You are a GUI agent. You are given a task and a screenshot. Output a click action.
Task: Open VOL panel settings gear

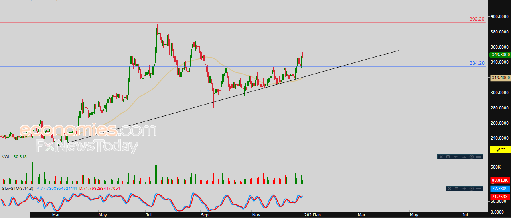click(x=472, y=157)
